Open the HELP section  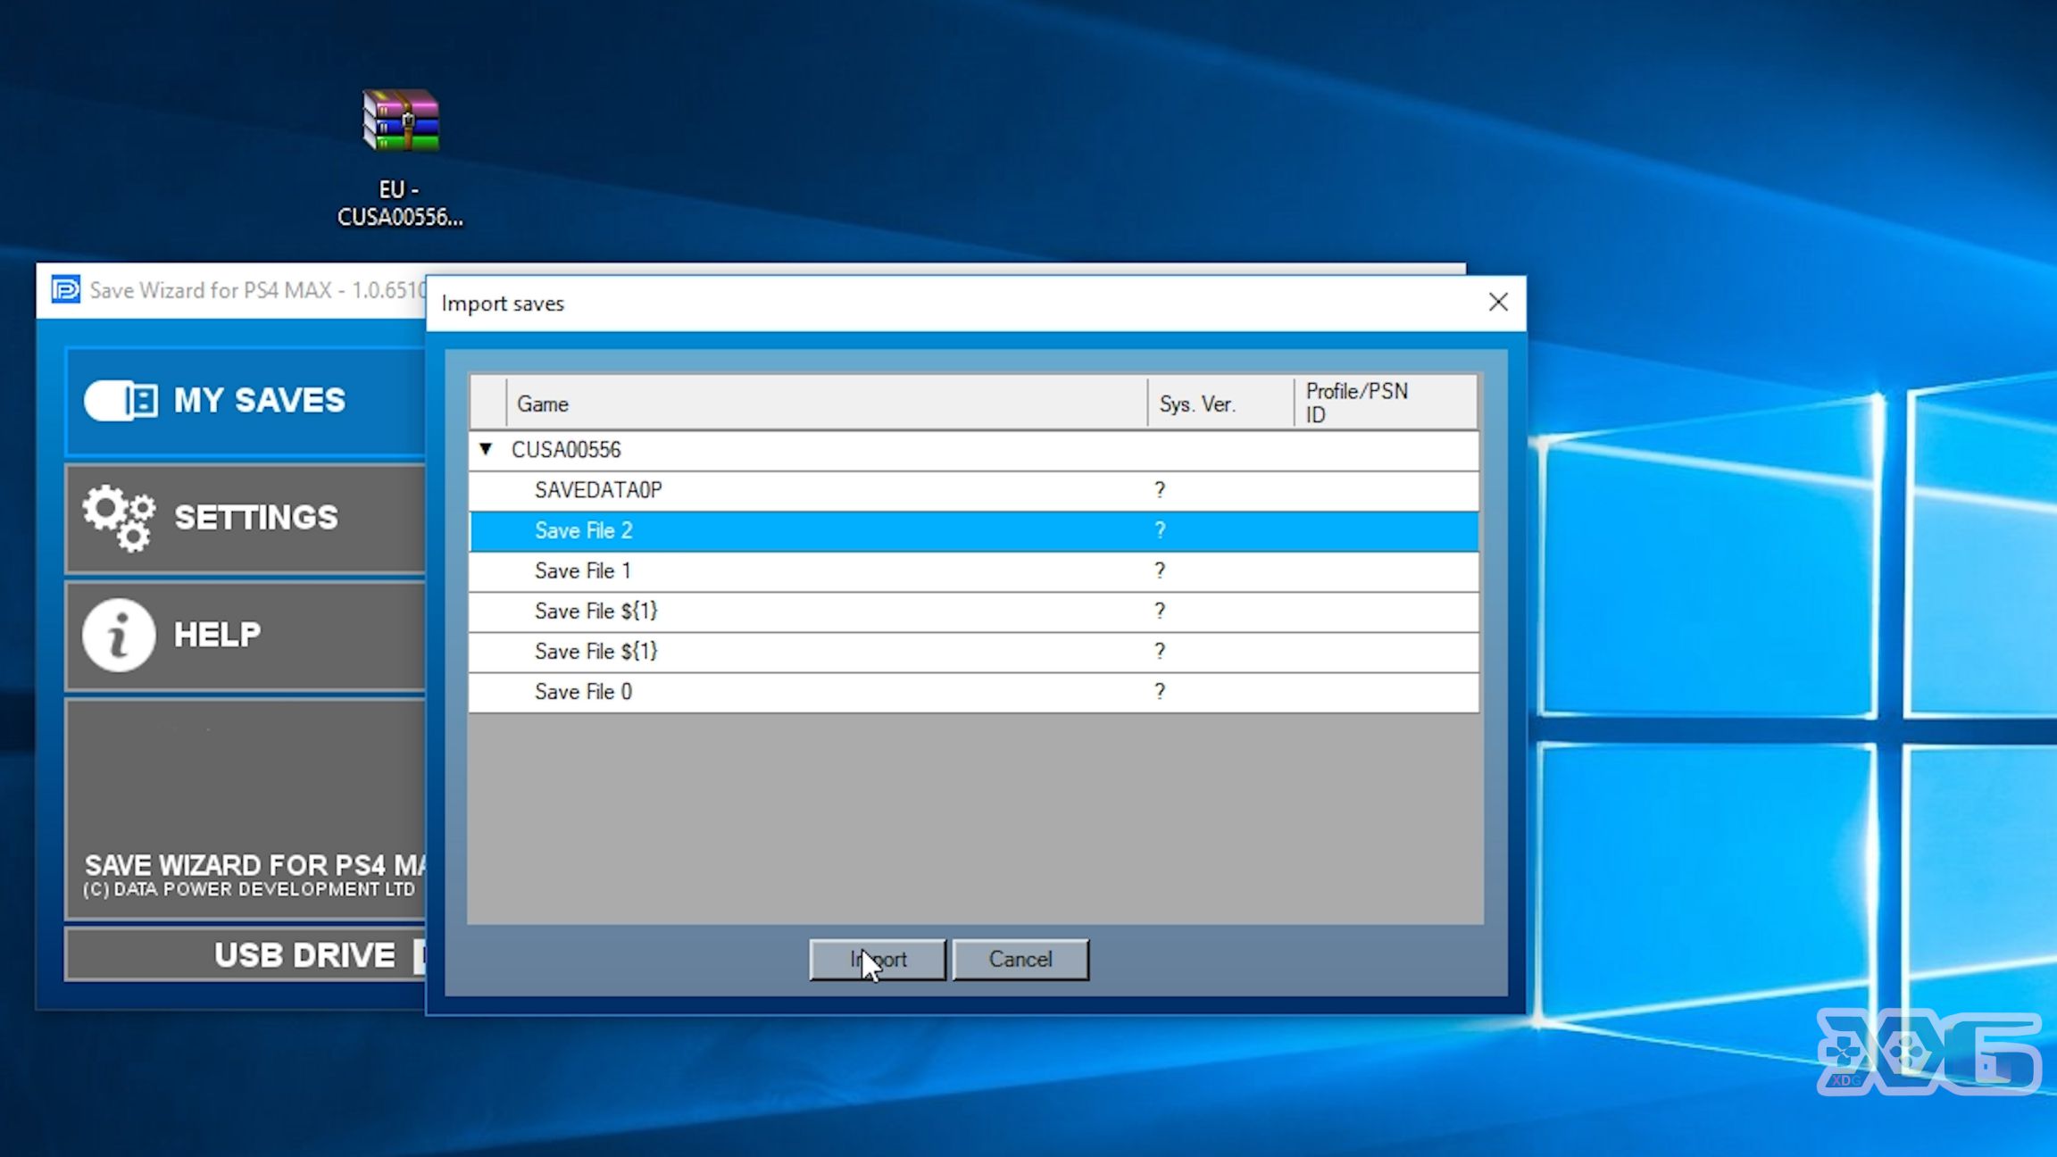click(246, 636)
